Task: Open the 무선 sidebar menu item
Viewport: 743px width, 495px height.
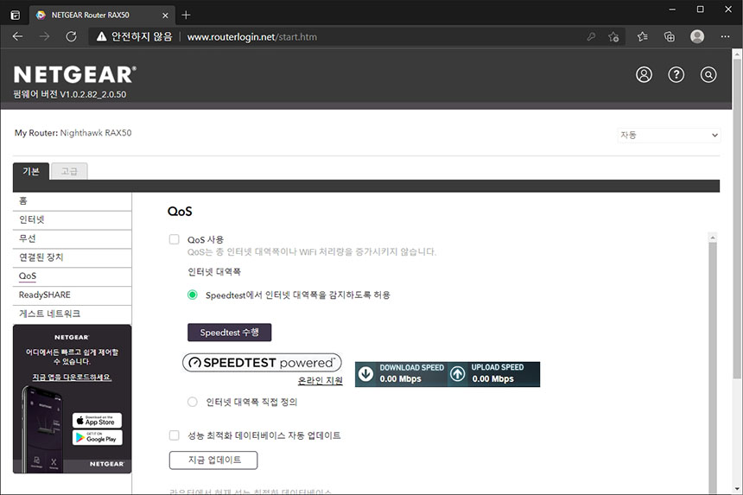Action: 72,238
